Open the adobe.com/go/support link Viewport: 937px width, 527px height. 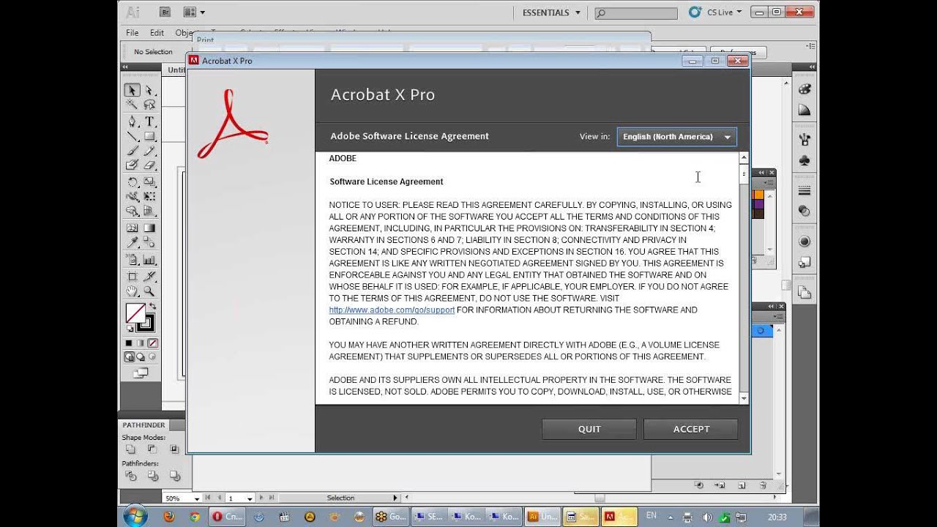click(x=392, y=310)
